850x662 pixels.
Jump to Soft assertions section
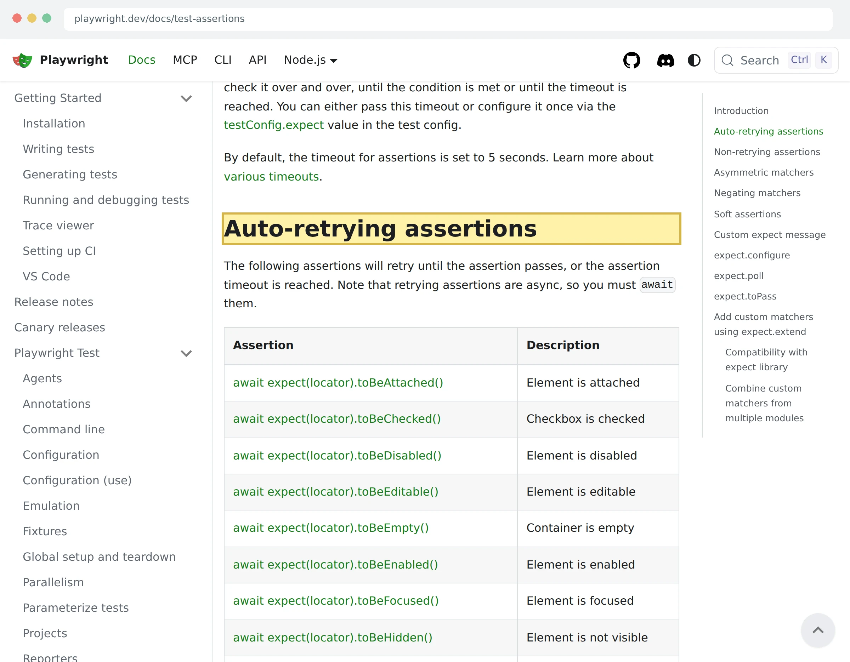point(747,214)
